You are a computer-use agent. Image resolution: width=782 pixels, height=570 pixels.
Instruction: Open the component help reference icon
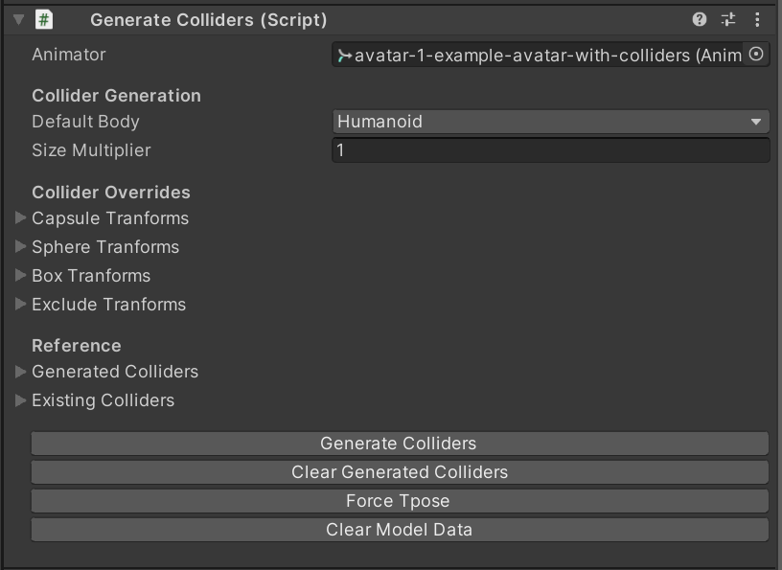(x=700, y=19)
